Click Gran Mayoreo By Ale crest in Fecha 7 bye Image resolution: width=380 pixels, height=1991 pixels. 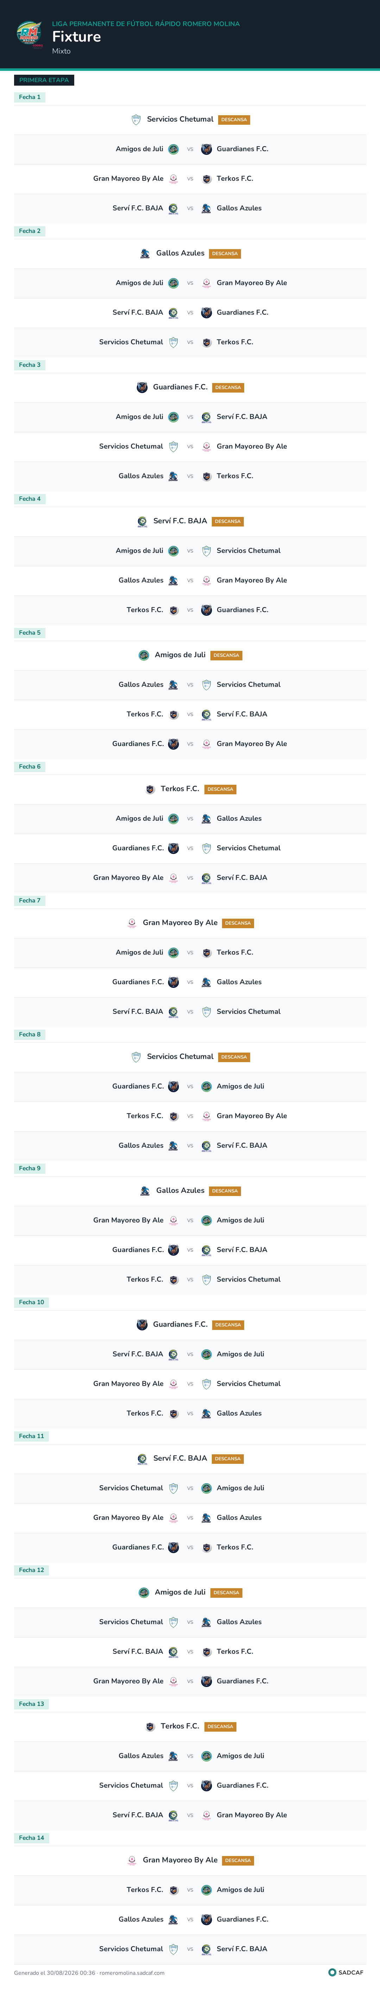click(132, 923)
